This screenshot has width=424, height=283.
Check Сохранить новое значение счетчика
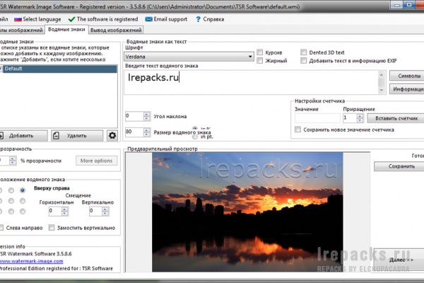(x=298, y=129)
